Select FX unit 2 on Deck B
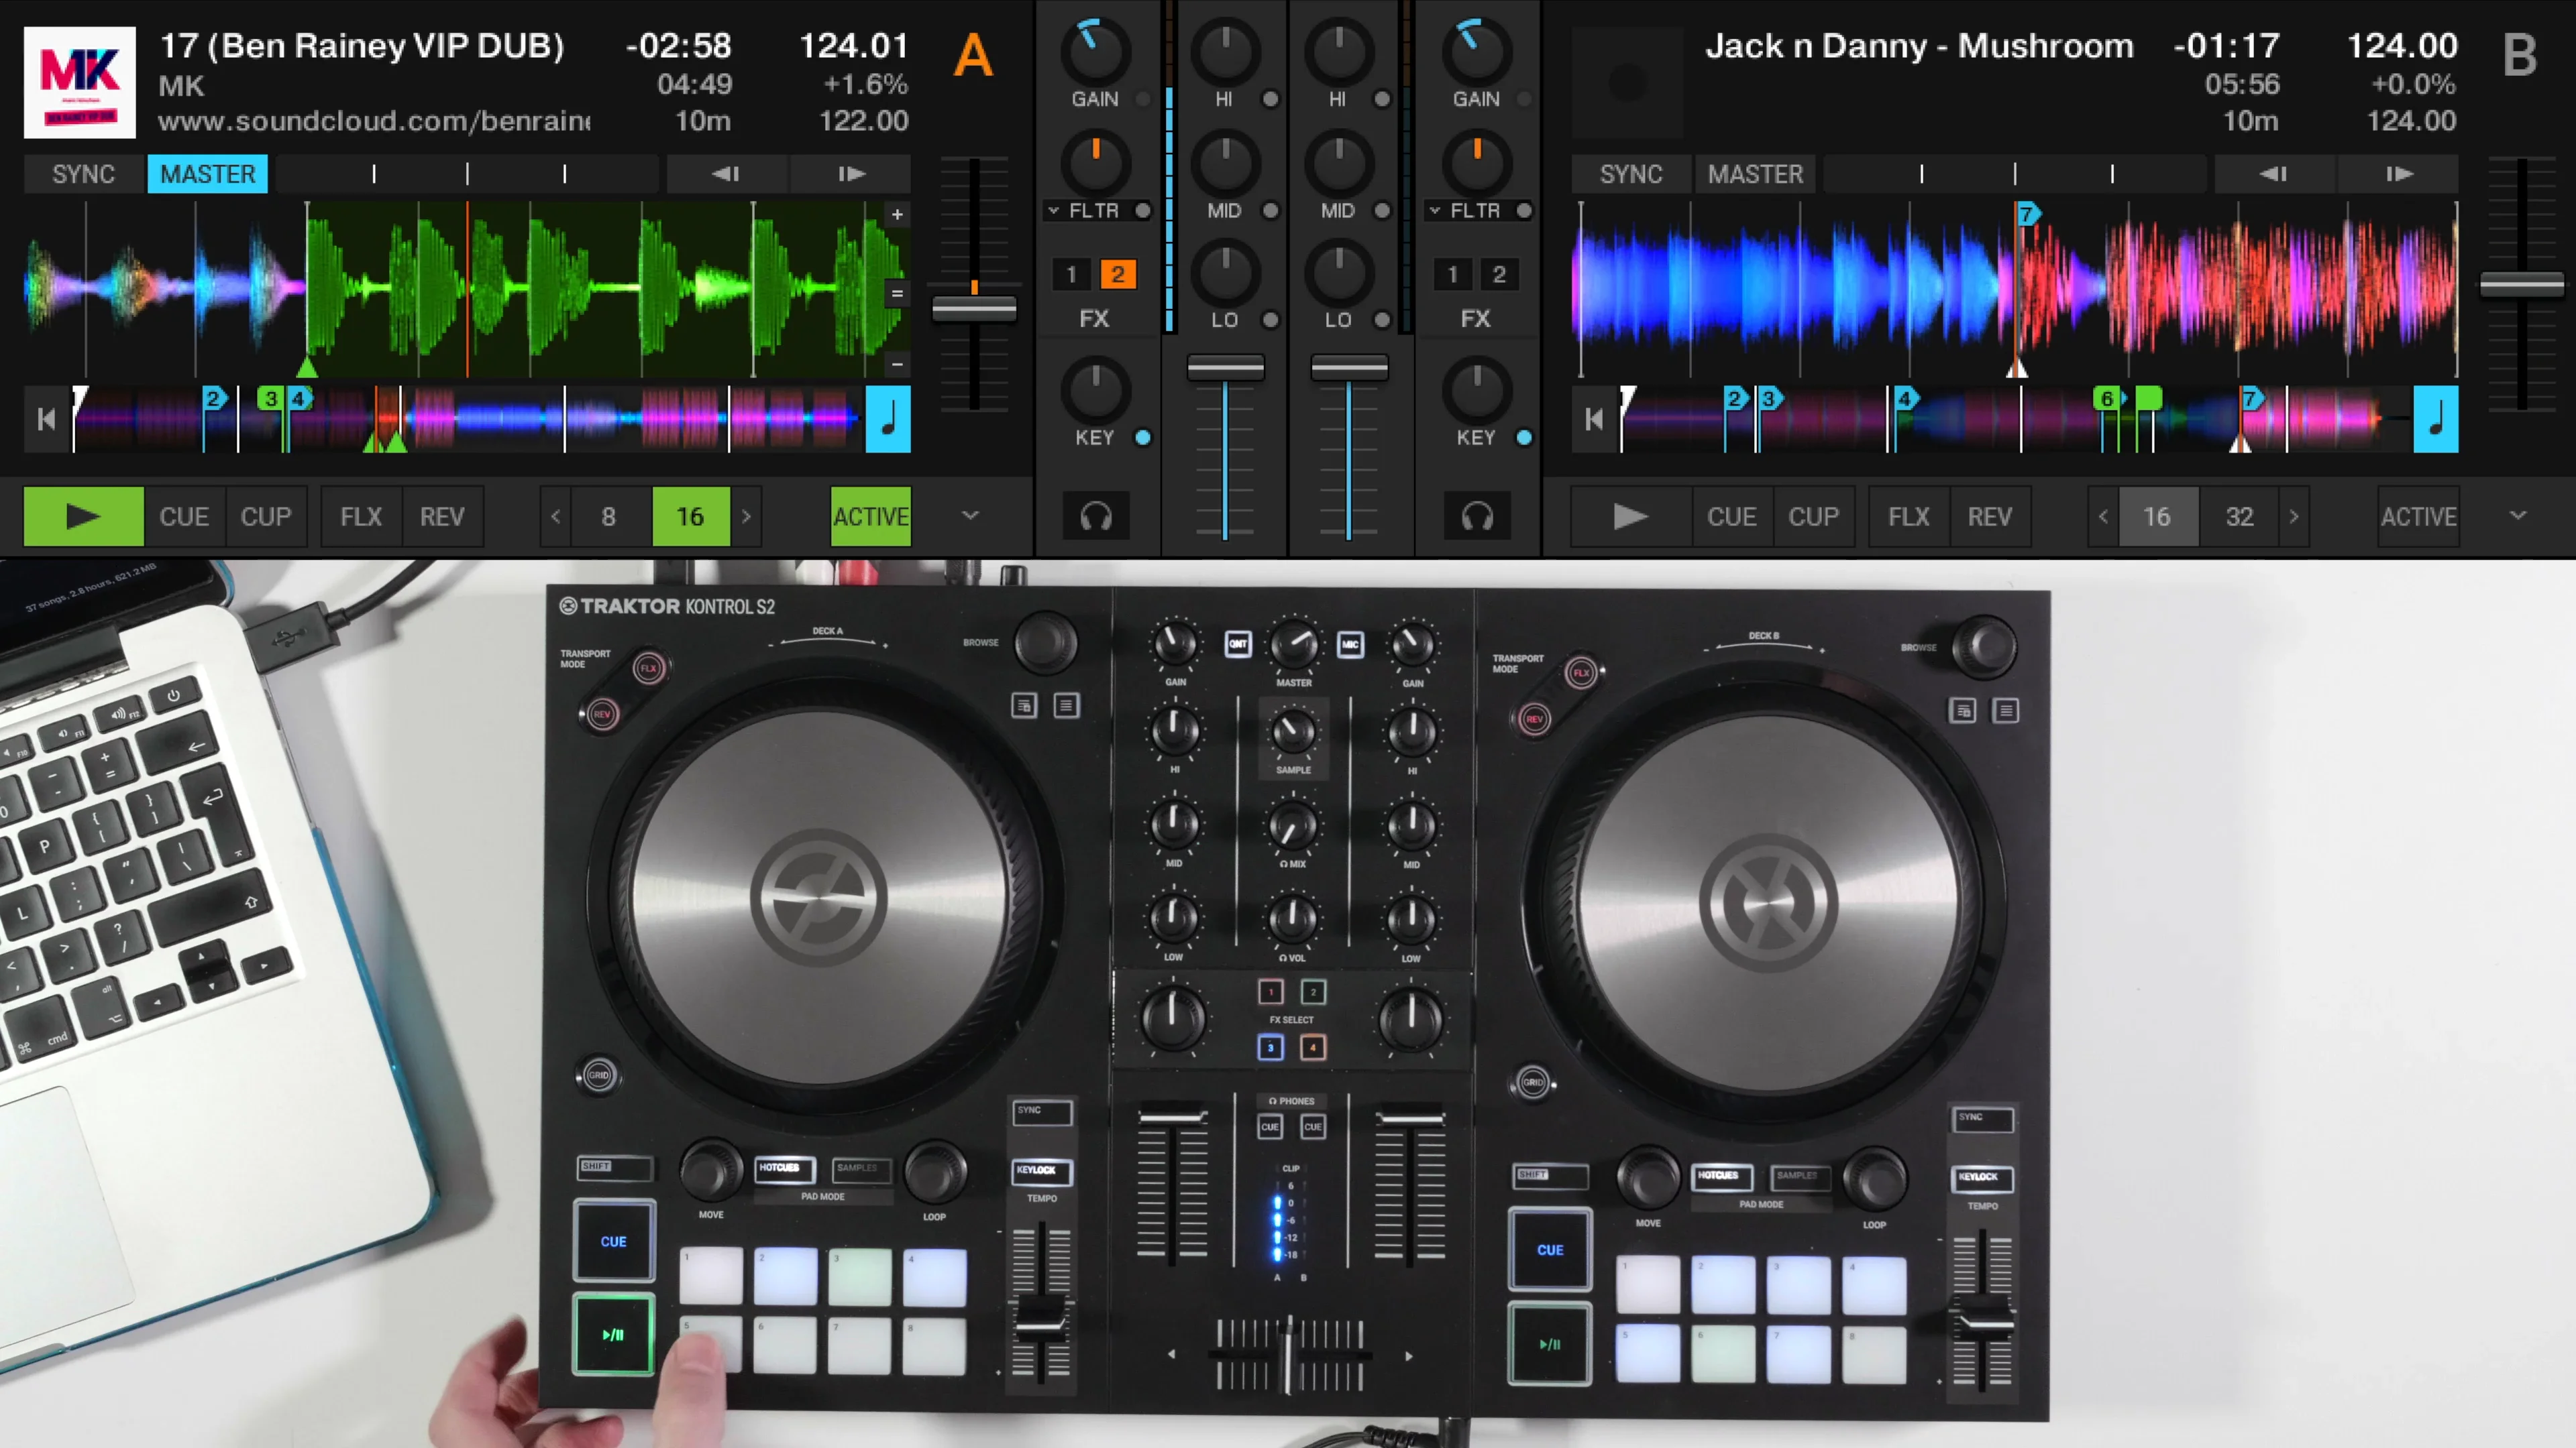The height and width of the screenshot is (1448, 2576). [x=1499, y=274]
